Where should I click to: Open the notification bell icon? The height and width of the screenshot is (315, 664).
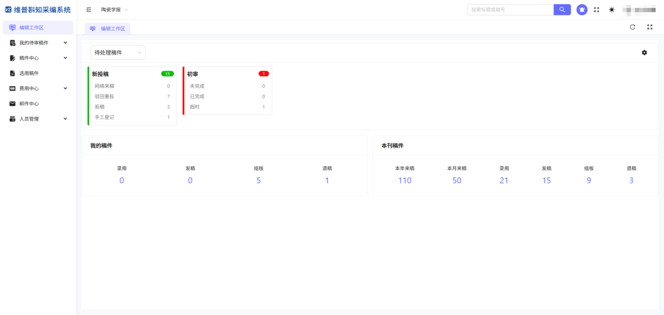pyautogui.click(x=582, y=9)
